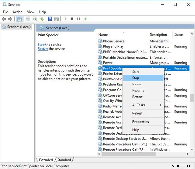Click the Restart the service link
Image resolution: width=195 pixels, height=169 pixels.
point(43,49)
